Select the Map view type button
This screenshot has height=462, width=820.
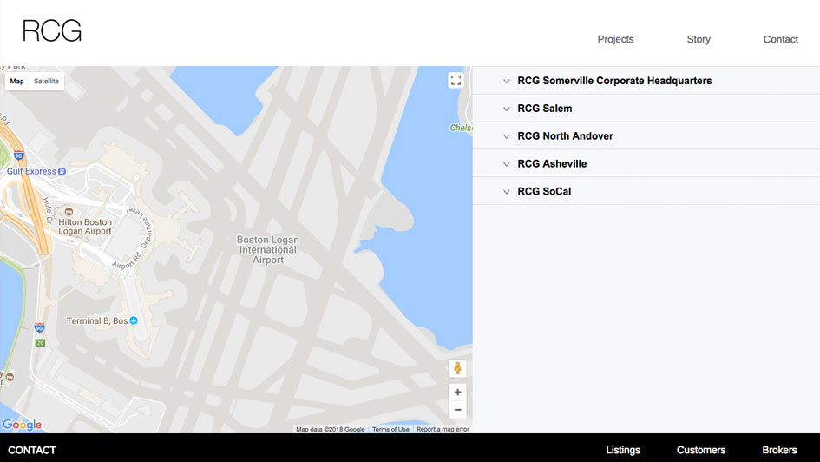[x=16, y=81]
